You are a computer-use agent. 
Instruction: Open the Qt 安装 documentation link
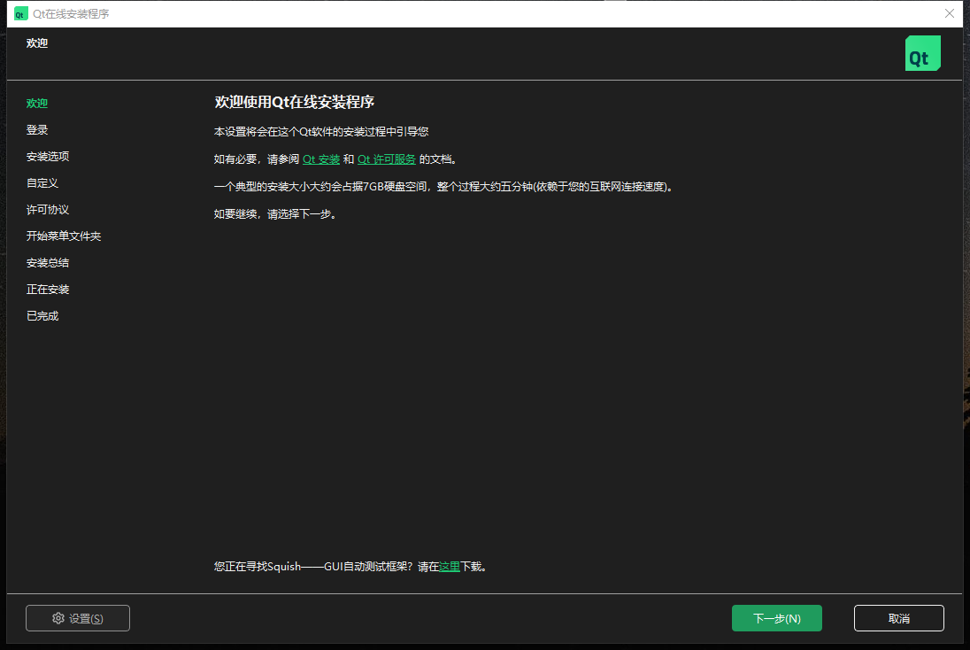coord(321,159)
